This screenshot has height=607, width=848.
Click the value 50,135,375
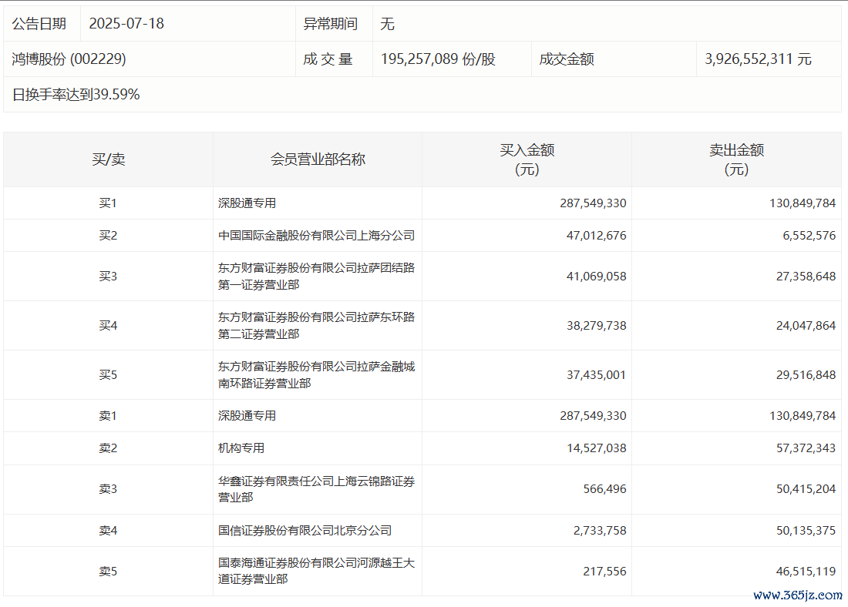point(806,530)
